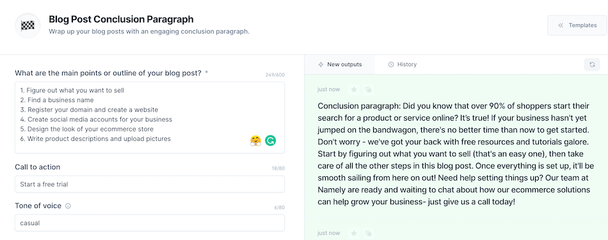Select the New outputs tab
Screen dimensions: 608x240
340,64
